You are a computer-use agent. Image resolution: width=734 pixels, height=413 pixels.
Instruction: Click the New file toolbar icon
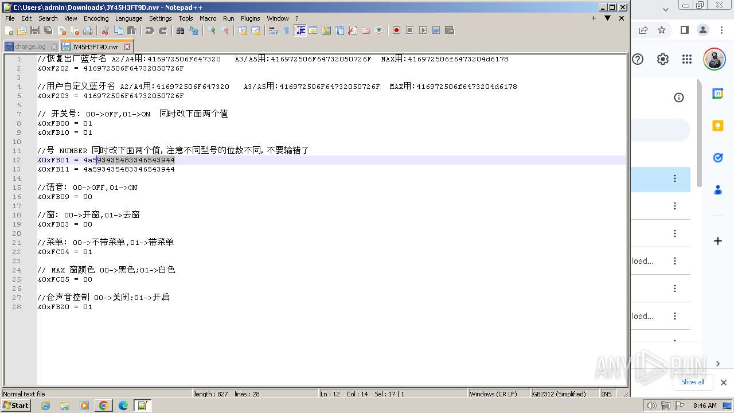[x=9, y=30]
